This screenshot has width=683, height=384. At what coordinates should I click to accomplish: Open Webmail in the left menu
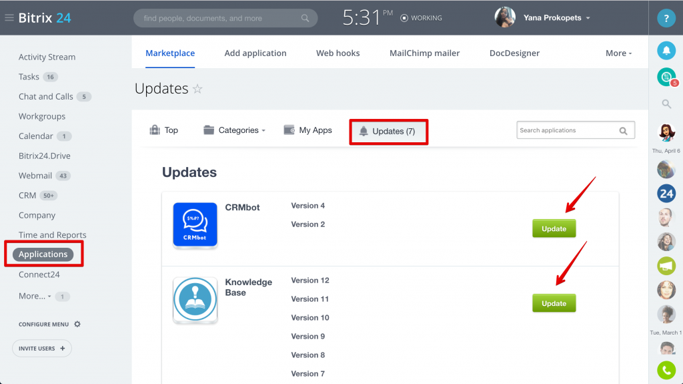point(35,176)
